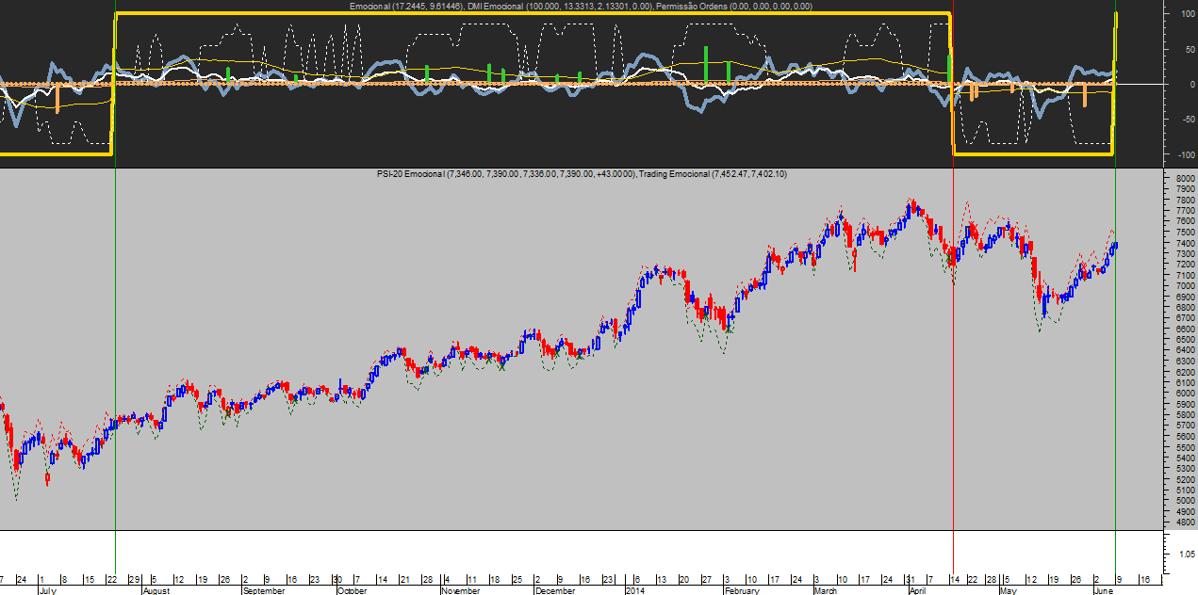The width and height of the screenshot is (1198, 595).
Task: Click the 'July' month label on date axis
Action: coord(48,590)
